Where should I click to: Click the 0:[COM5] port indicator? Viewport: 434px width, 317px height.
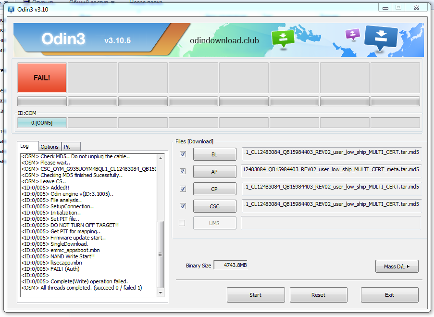pos(42,123)
